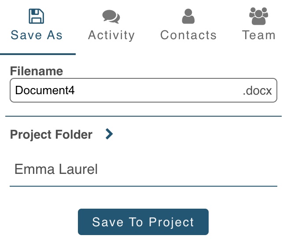Screen dimensions: 287x243
Task: Click the floppy disk Save As icon
Action: (x=37, y=16)
